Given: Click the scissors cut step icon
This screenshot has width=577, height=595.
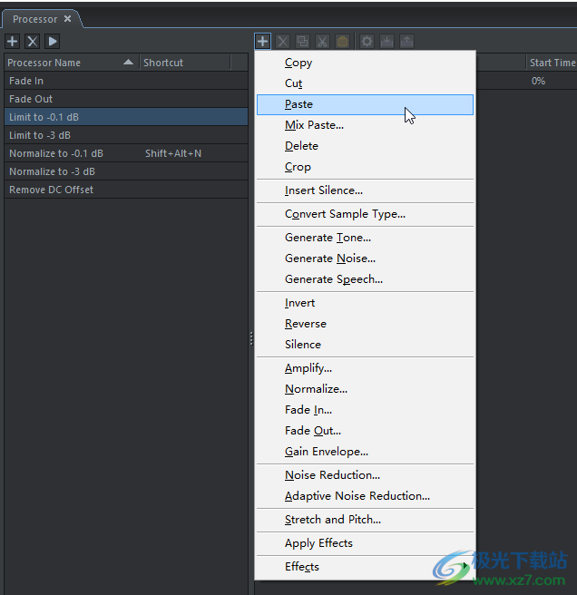Looking at the screenshot, I should click(322, 41).
